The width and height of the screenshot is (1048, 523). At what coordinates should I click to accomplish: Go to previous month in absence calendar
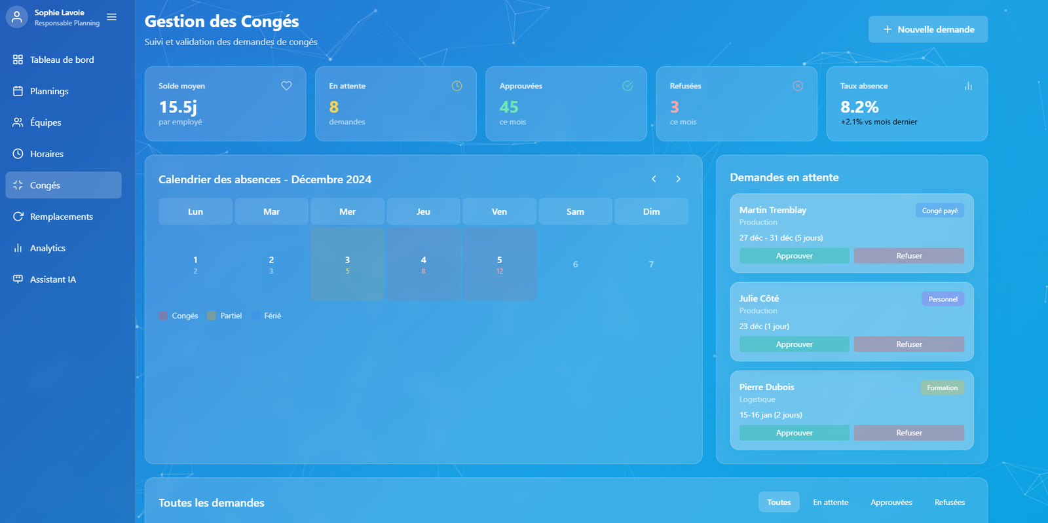(x=654, y=179)
